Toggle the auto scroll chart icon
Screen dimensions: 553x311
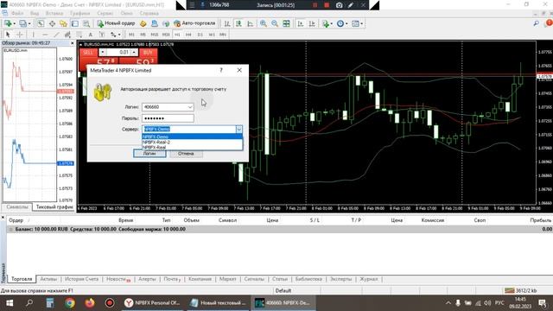301,23
